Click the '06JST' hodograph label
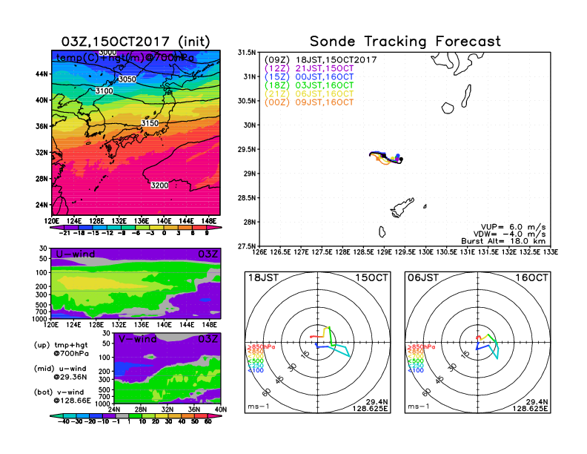The width and height of the screenshot is (587, 454). 423,277
